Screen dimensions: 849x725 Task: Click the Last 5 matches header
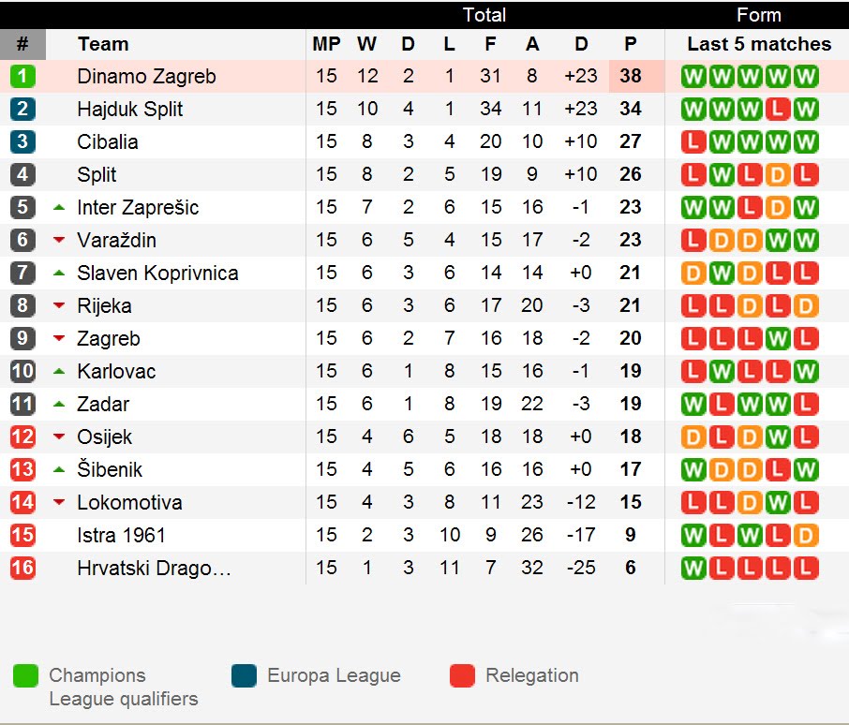(x=758, y=44)
